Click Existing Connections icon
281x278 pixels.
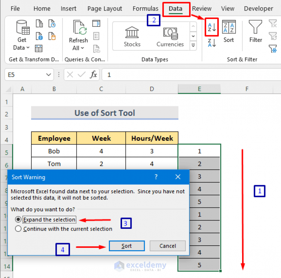52,36
